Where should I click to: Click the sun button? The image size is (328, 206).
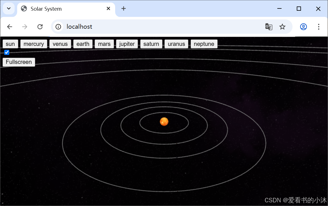pos(10,44)
